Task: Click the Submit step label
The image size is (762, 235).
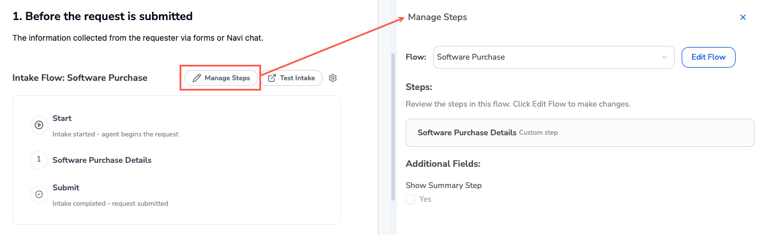Action: coord(66,187)
